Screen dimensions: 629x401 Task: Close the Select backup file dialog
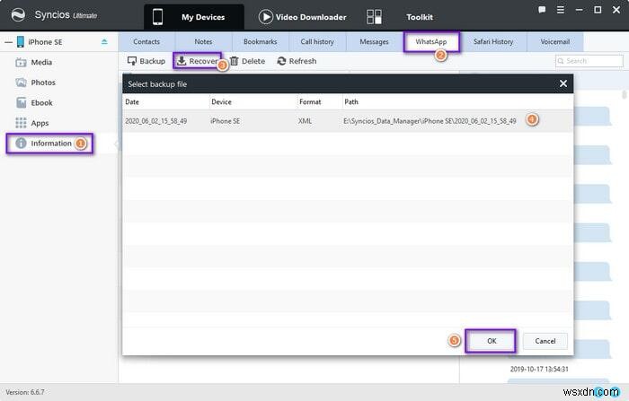tap(563, 83)
